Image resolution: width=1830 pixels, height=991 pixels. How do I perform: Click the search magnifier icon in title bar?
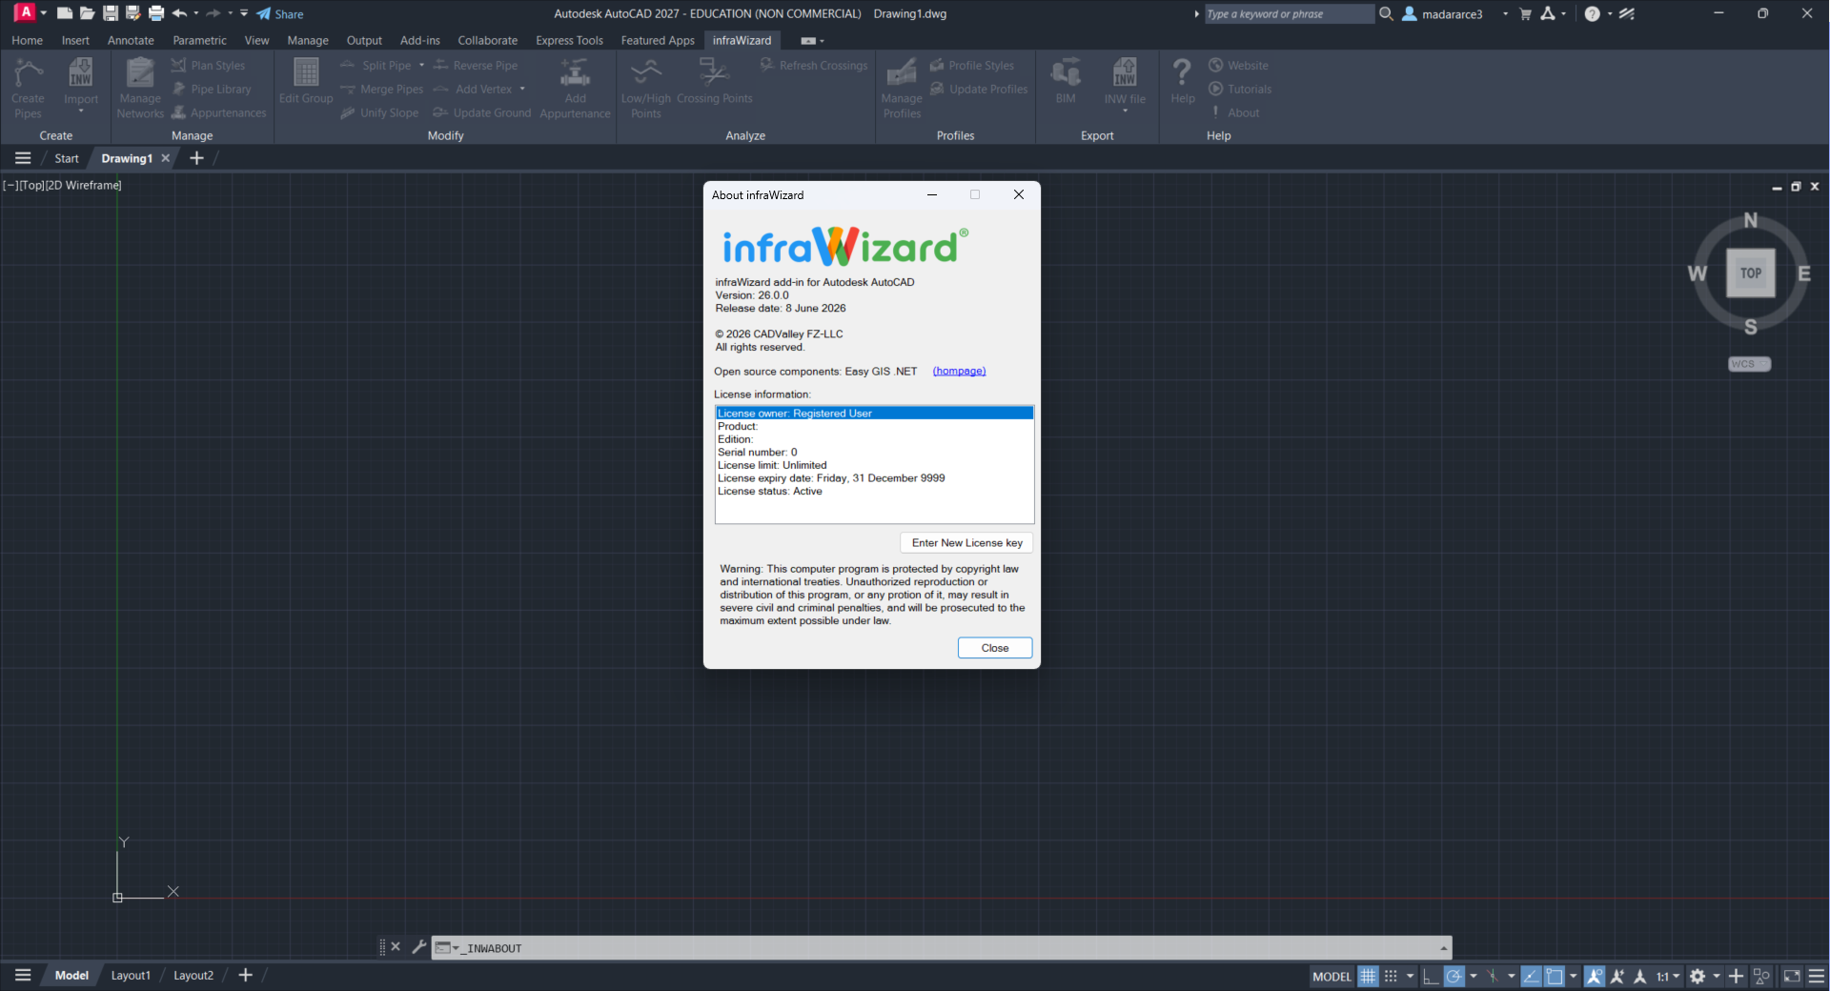1386,13
